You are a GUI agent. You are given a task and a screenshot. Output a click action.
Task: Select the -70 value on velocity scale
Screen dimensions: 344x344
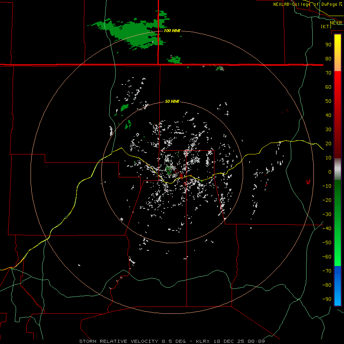(x=327, y=271)
